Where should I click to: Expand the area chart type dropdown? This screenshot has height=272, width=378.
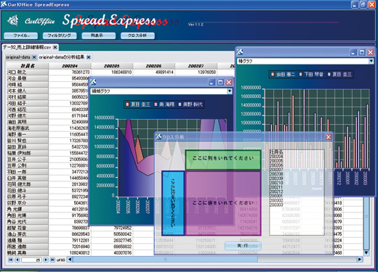(x=230, y=91)
